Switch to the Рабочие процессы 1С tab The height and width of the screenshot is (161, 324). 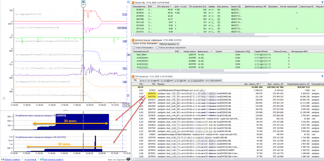pos(169,44)
